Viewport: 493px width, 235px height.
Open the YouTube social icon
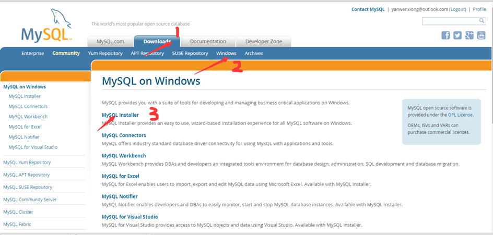[482, 35]
